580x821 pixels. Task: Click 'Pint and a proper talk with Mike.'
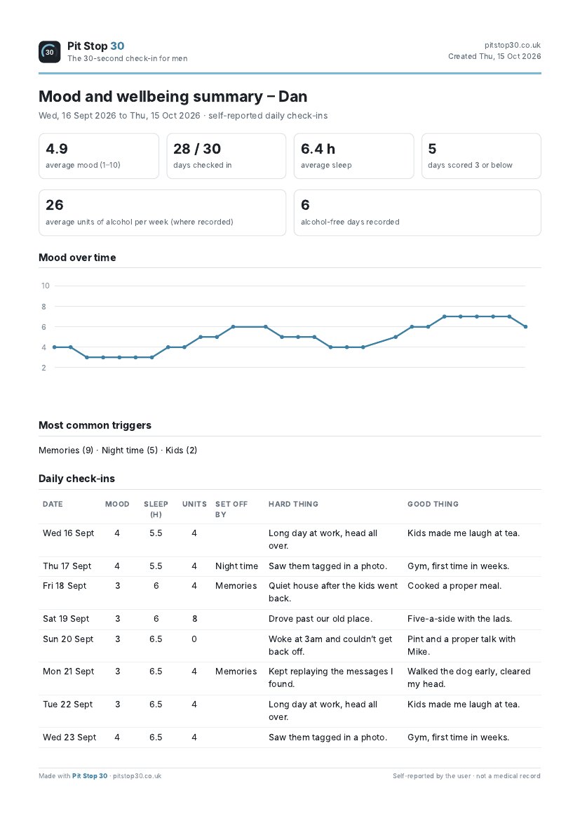[461, 646]
